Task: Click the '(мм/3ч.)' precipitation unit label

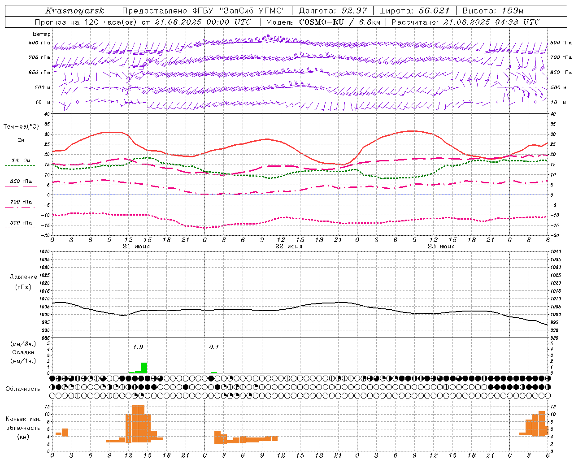Action: coord(23,344)
